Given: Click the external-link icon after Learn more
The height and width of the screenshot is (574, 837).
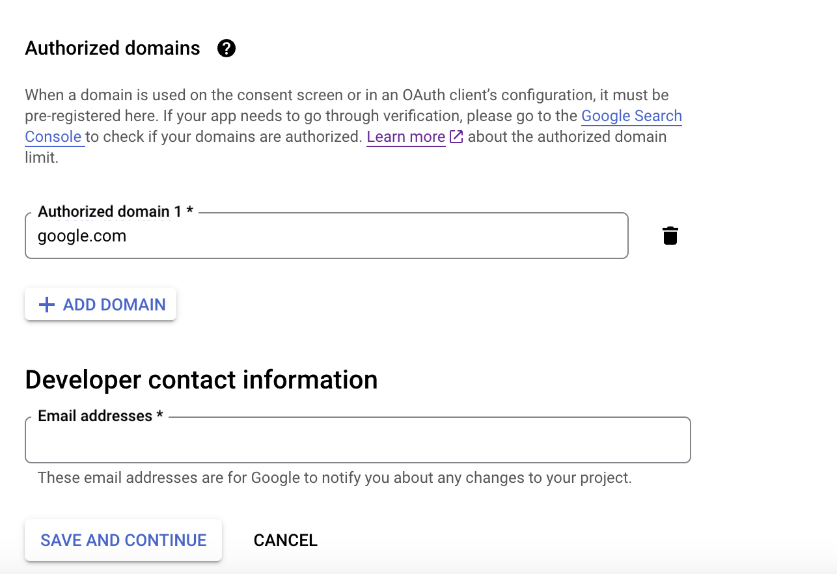Looking at the screenshot, I should [x=456, y=137].
